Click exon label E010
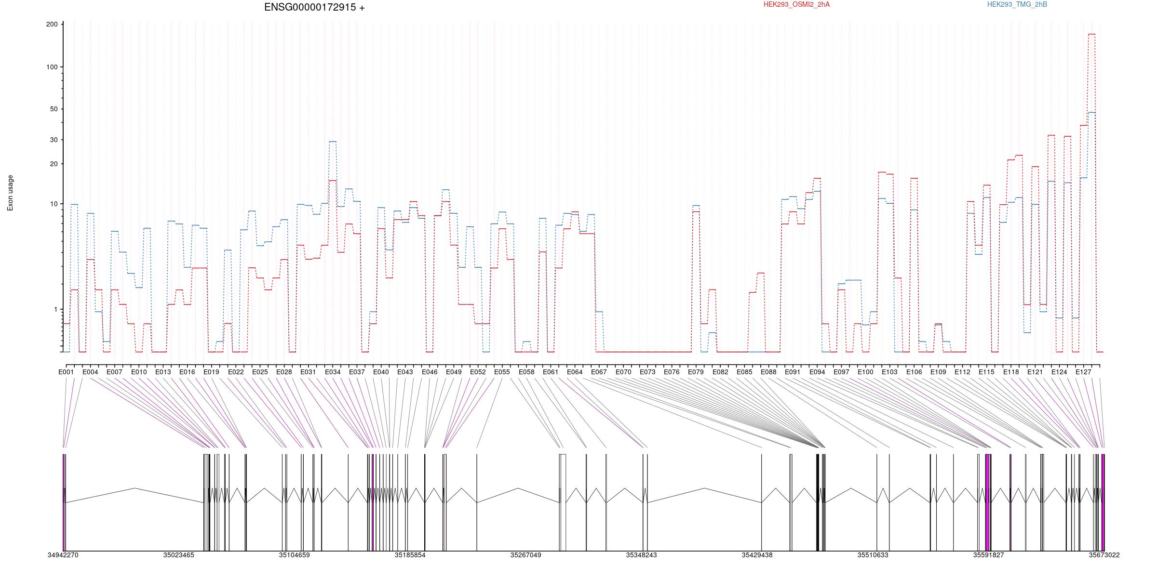The width and height of the screenshot is (1157, 578). (x=139, y=372)
